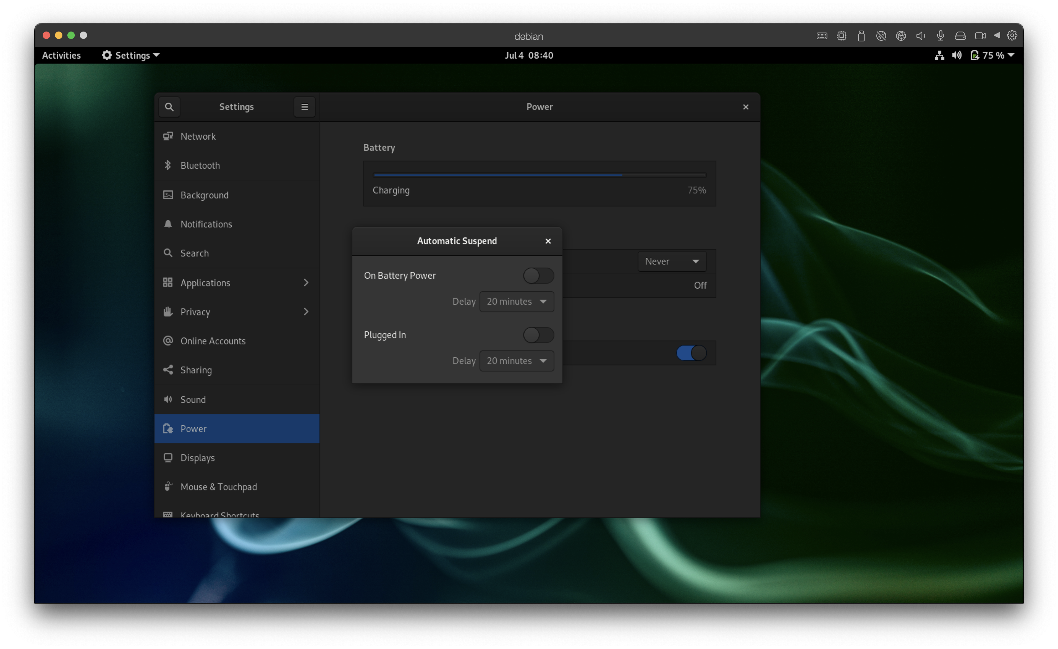Image resolution: width=1058 pixels, height=649 pixels.
Task: Click the clock showing Jul 4 08:40
Action: [529, 55]
